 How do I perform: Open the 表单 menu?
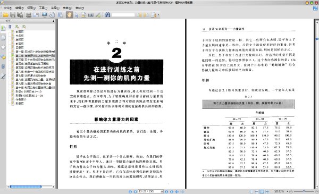(68, 8)
